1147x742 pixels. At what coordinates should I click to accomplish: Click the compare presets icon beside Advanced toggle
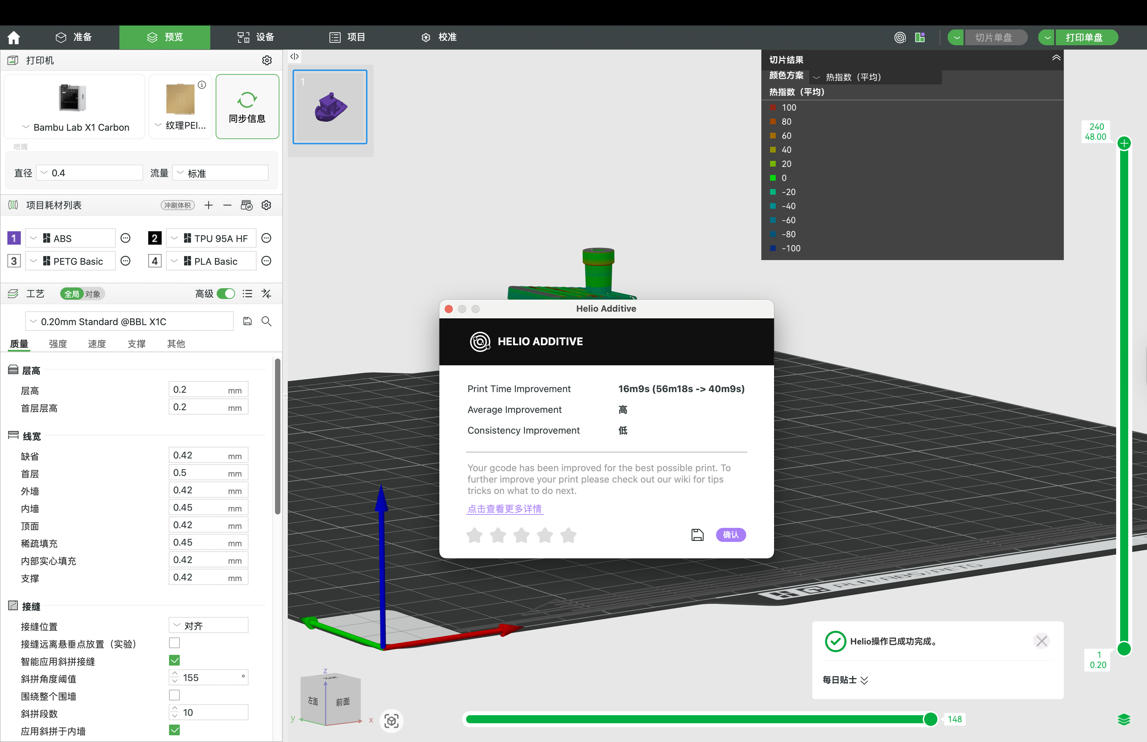266,294
